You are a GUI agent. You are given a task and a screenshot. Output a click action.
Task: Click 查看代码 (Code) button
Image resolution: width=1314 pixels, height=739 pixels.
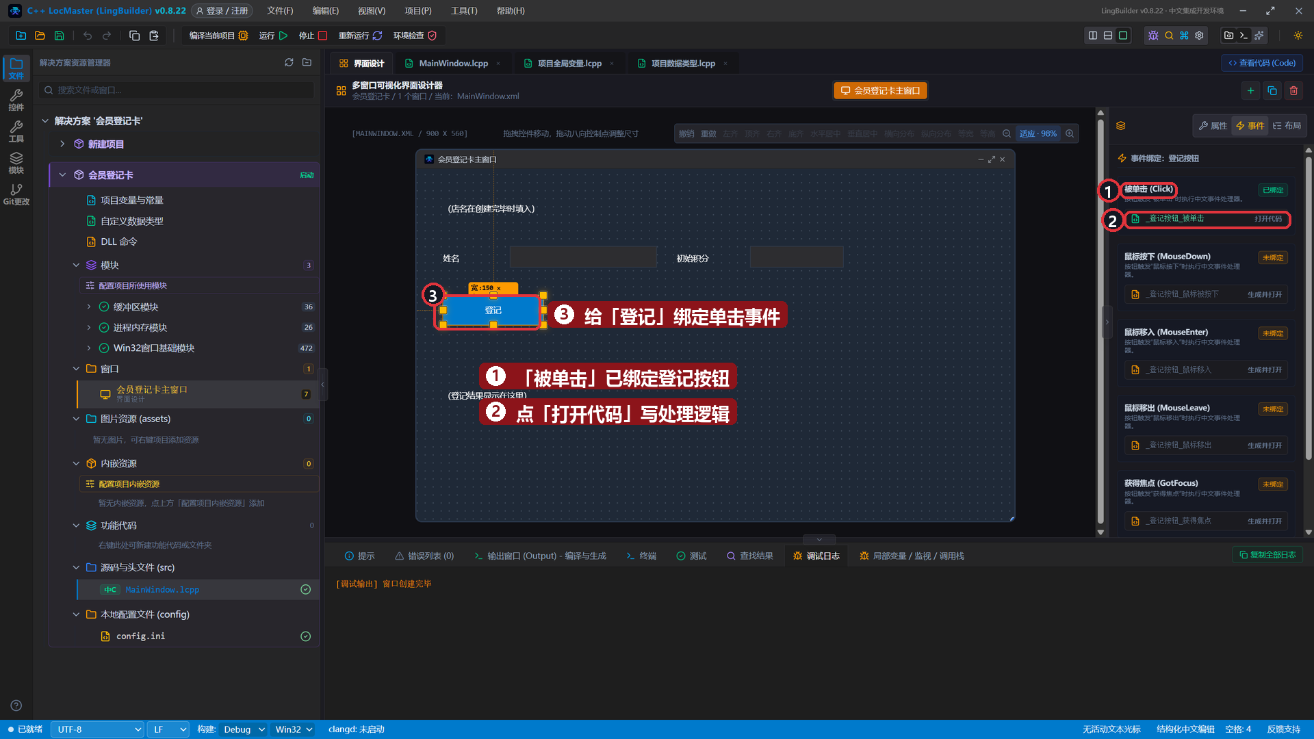pyautogui.click(x=1262, y=63)
